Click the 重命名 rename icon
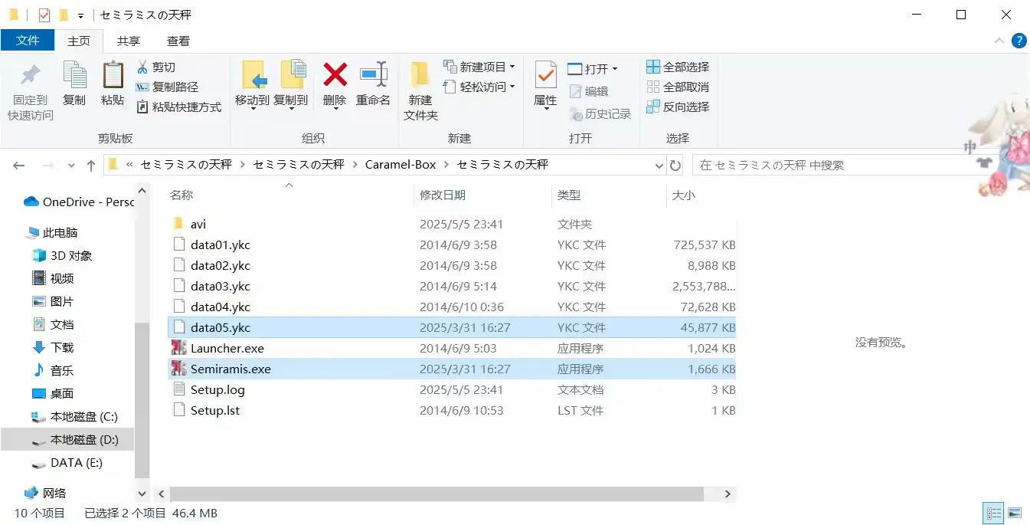This screenshot has width=1030, height=525. click(x=374, y=75)
